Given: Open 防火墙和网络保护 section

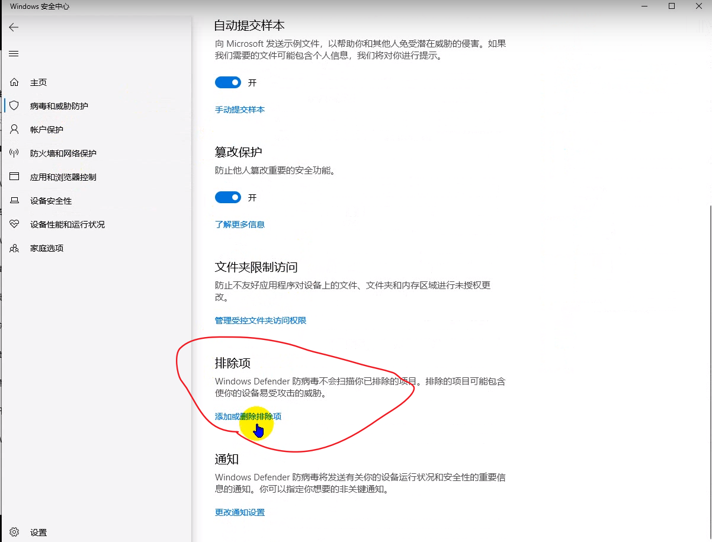Looking at the screenshot, I should [63, 153].
